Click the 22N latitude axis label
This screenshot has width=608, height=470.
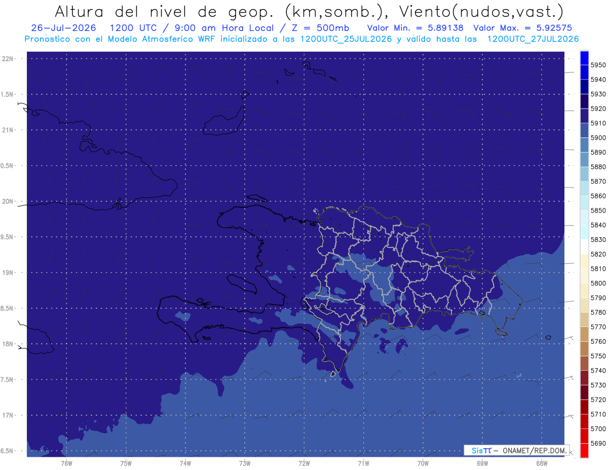click(8, 59)
